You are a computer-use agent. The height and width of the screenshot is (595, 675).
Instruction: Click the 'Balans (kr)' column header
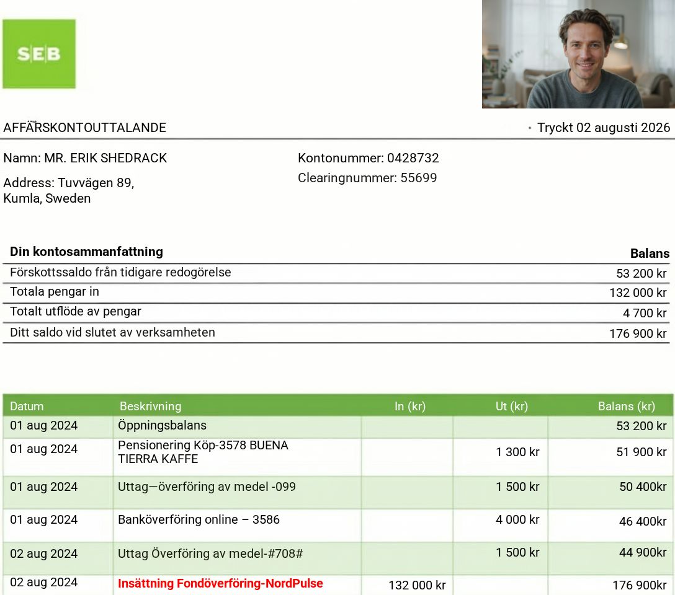point(627,406)
